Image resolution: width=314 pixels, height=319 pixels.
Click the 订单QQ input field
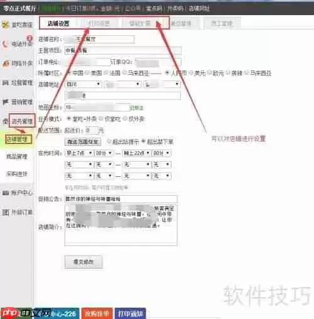(158, 62)
